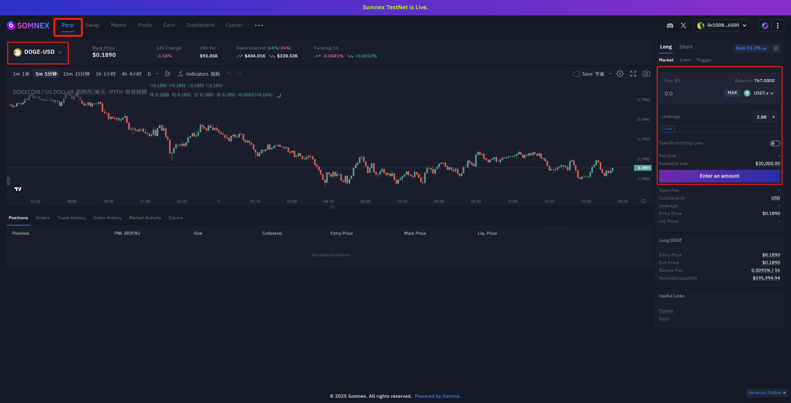Click Enter an amount button
Viewport: 791px width, 403px height.
coord(719,176)
